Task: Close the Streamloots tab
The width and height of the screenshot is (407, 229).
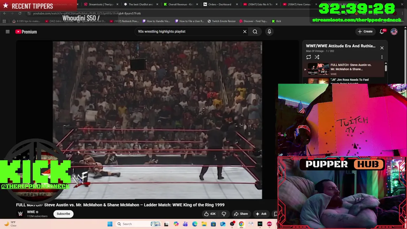Action: point(118,4)
